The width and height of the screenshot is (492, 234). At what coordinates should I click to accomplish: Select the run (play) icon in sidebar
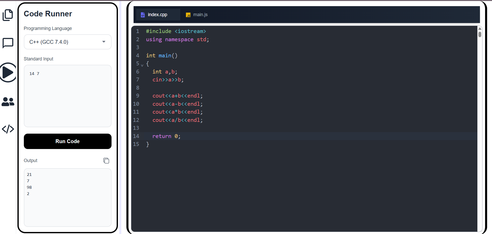click(x=8, y=72)
